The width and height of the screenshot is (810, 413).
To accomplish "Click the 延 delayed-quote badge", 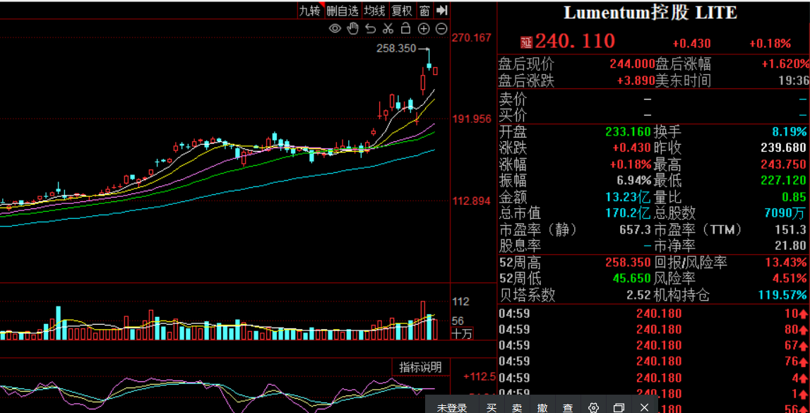I will pyautogui.click(x=526, y=41).
